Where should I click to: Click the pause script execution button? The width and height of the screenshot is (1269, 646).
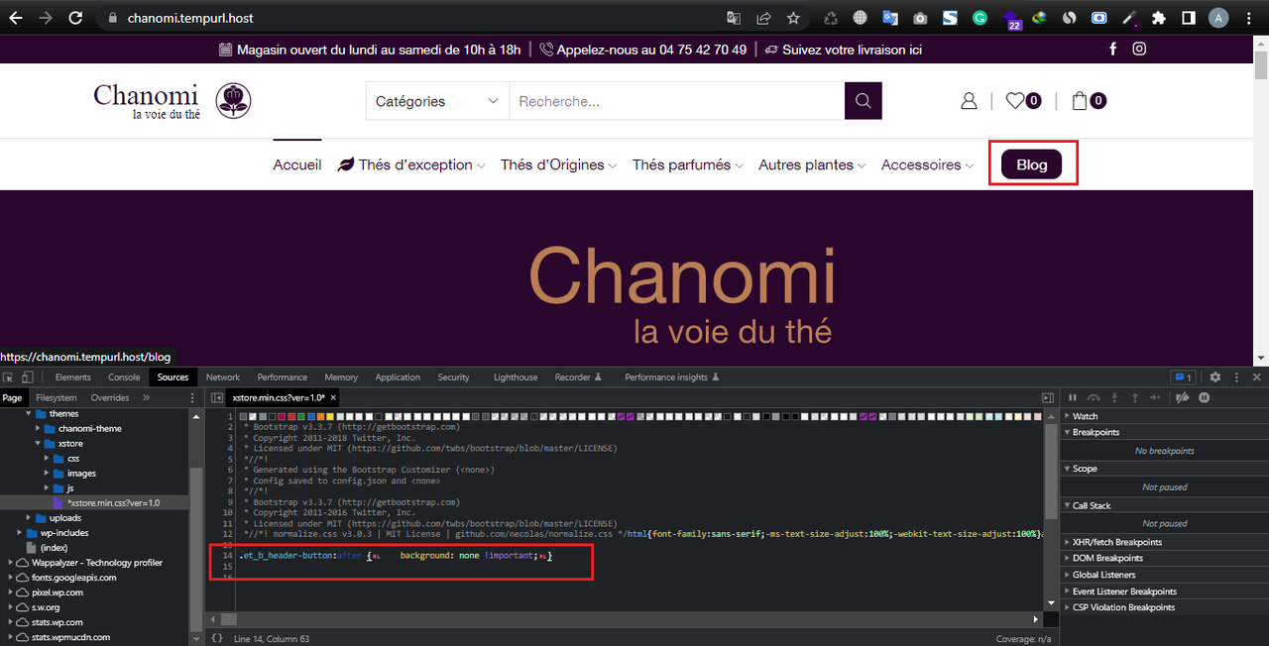(1073, 397)
